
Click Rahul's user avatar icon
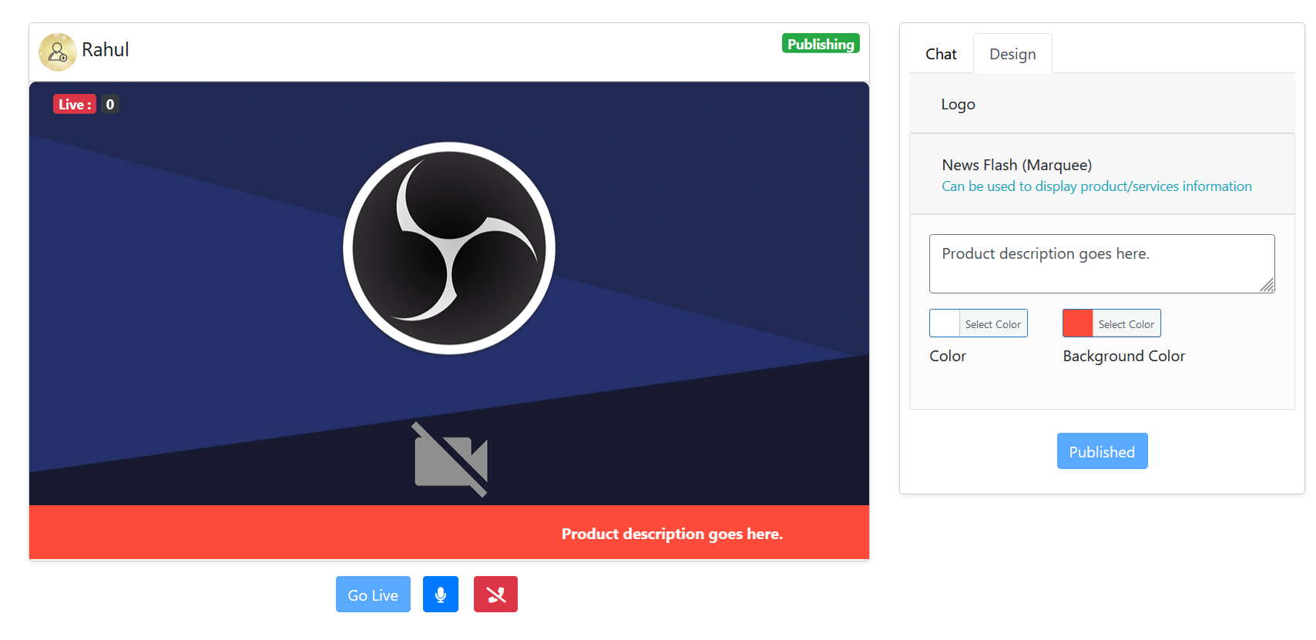pyautogui.click(x=57, y=52)
